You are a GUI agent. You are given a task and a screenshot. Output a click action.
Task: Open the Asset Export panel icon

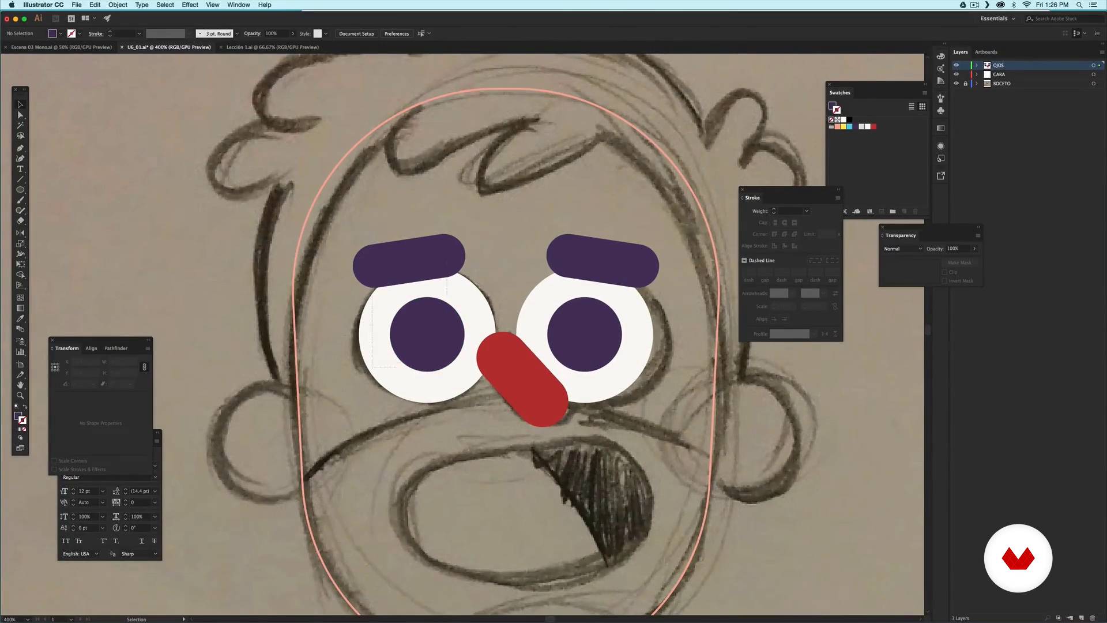click(x=941, y=176)
